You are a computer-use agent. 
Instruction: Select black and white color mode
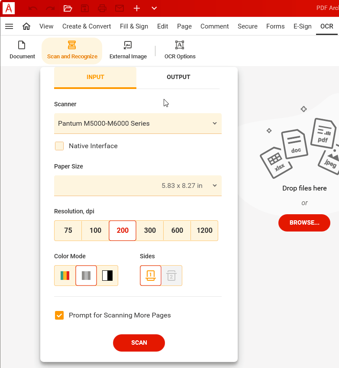[107, 276]
